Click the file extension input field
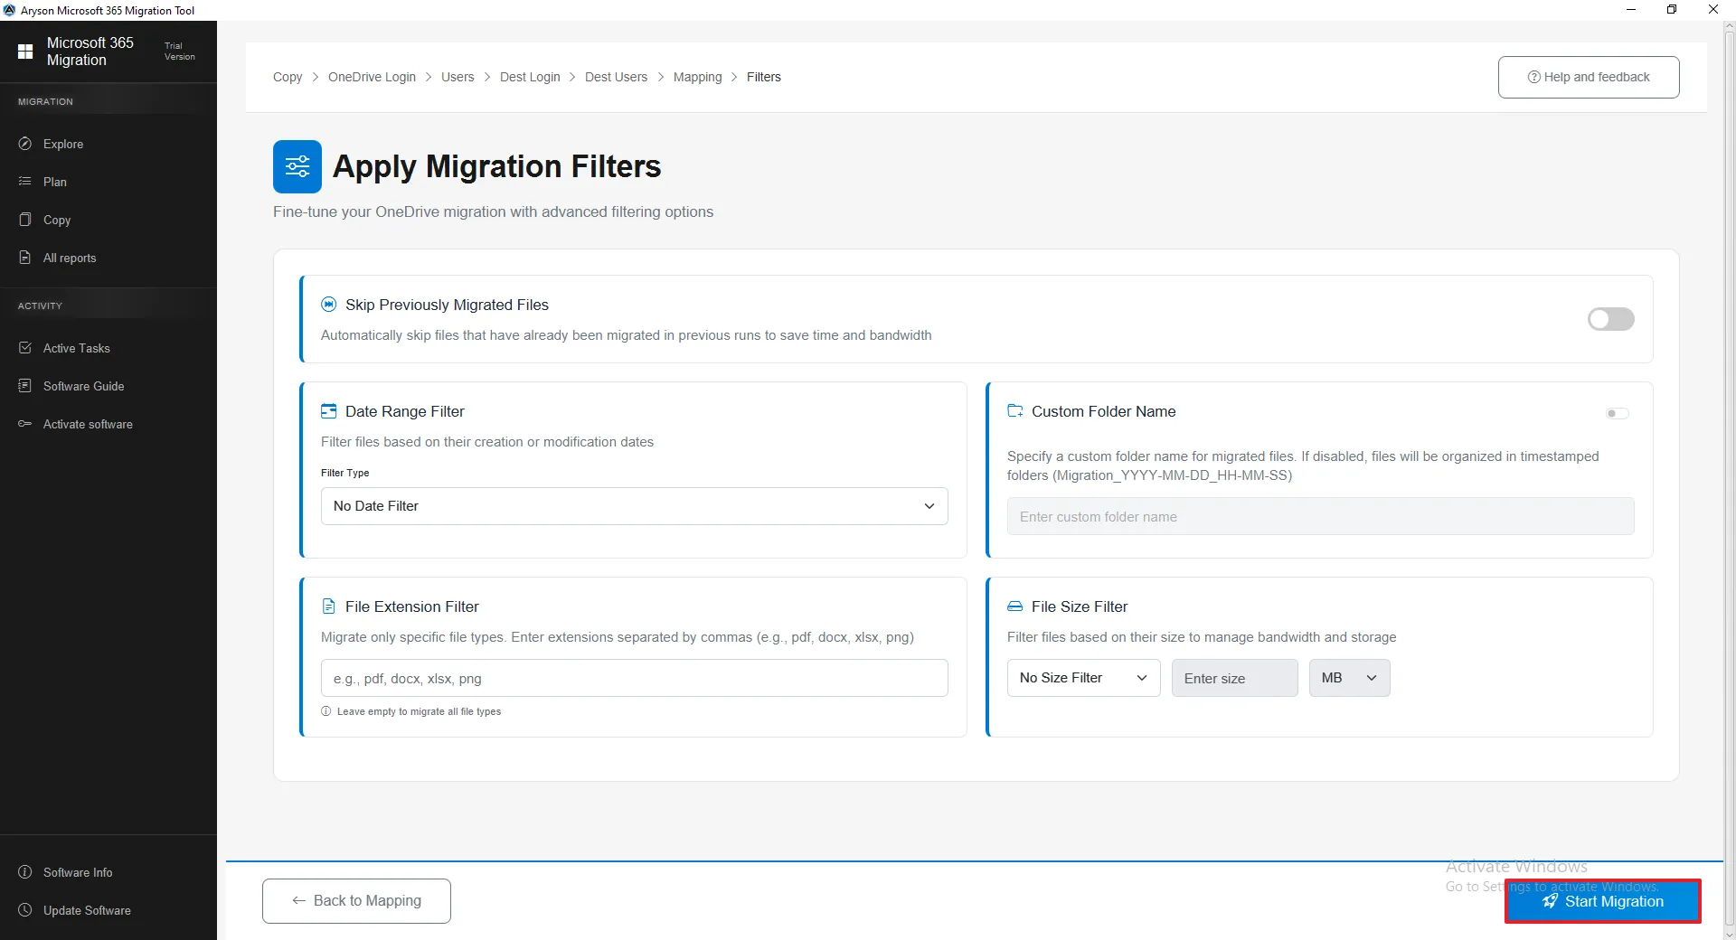The image size is (1736, 940). click(x=634, y=679)
